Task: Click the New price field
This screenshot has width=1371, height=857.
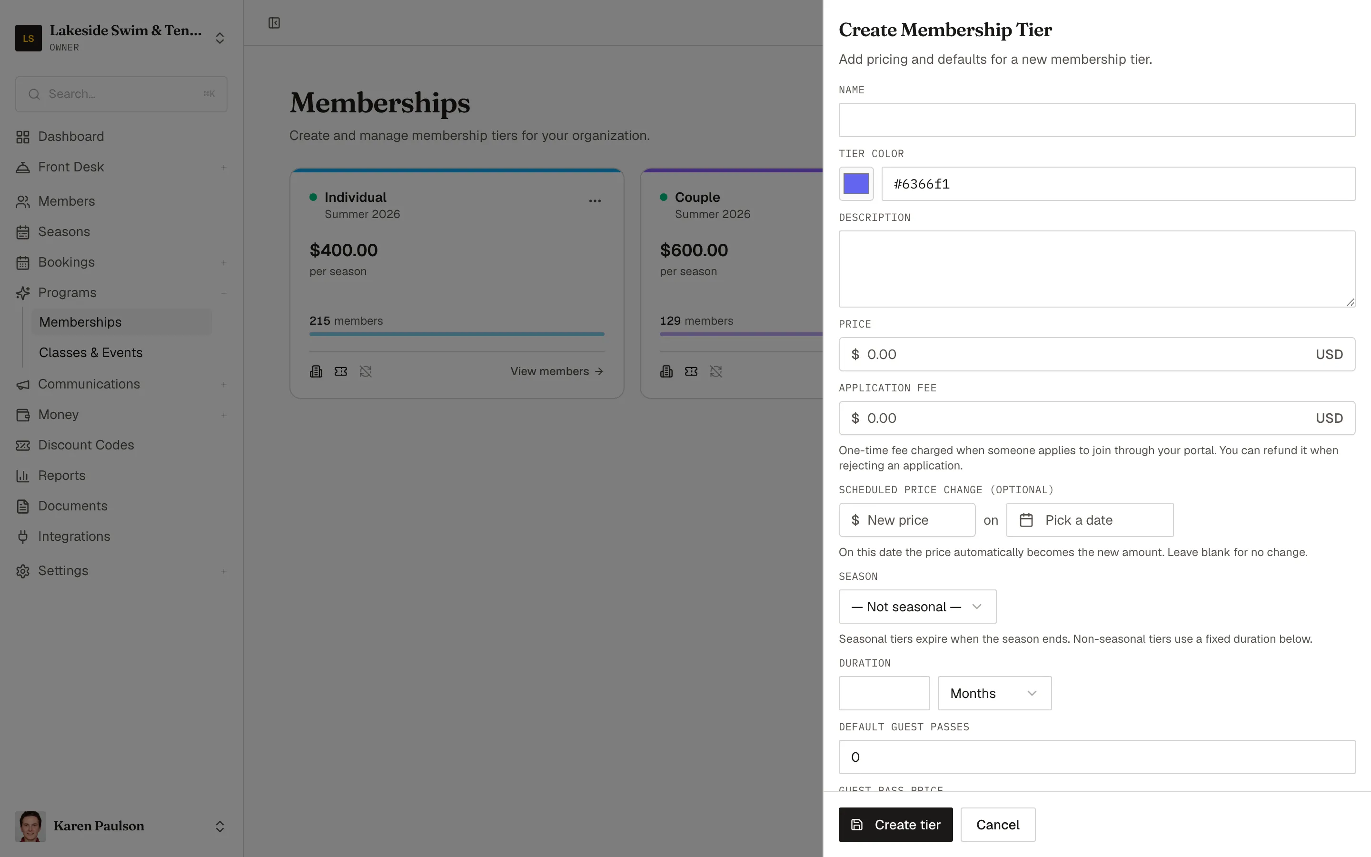Action: point(907,520)
